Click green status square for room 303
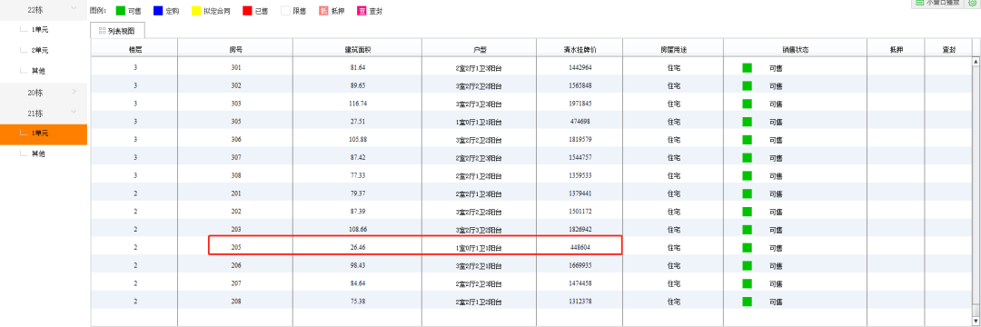This screenshot has width=981, height=327. [747, 104]
